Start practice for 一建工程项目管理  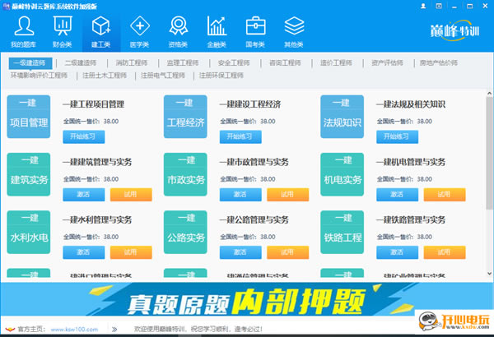click(x=84, y=137)
